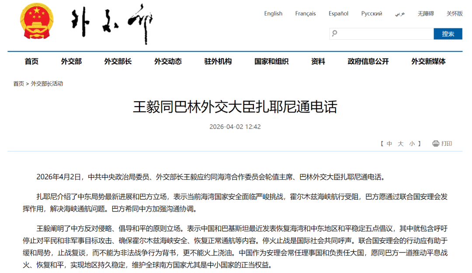Click the magnifying glass in the search box
The width and height of the screenshot is (472, 273).
pyautogui.click(x=334, y=34)
